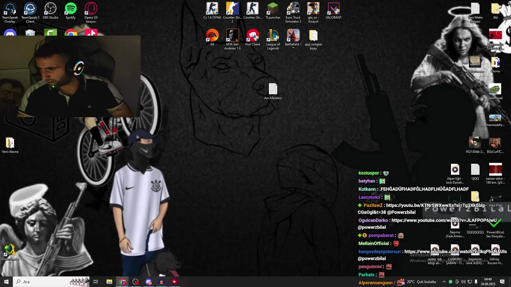This screenshot has width=511, height=287.
Task: Open the Riot Client shortcut
Action: [x=252, y=37]
